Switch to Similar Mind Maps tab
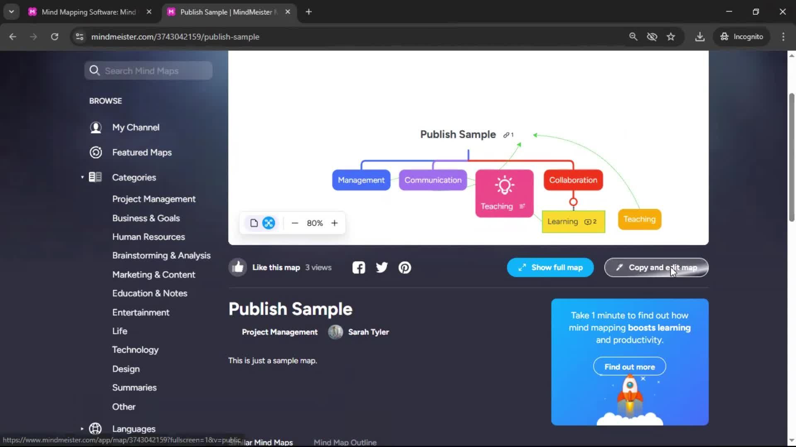This screenshot has width=796, height=447. pos(261,442)
